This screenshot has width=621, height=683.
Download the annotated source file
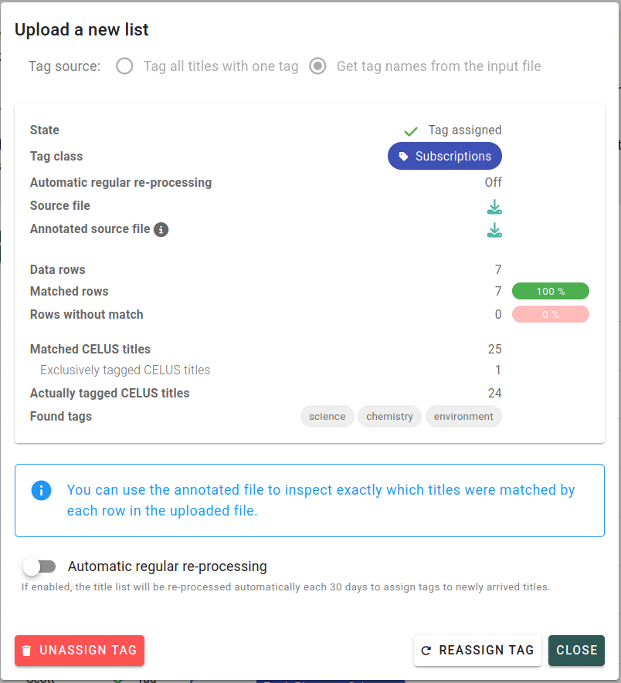[494, 230]
